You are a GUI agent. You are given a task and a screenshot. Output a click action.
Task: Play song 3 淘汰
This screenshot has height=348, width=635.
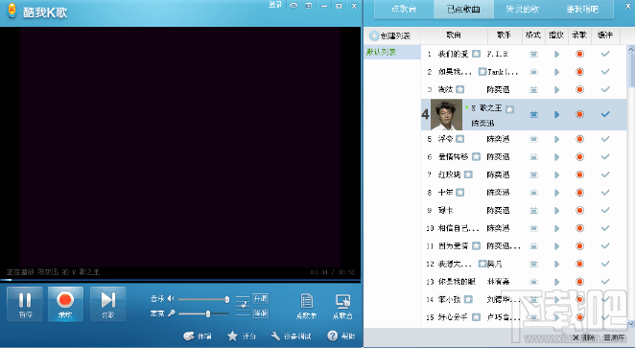[x=557, y=90]
